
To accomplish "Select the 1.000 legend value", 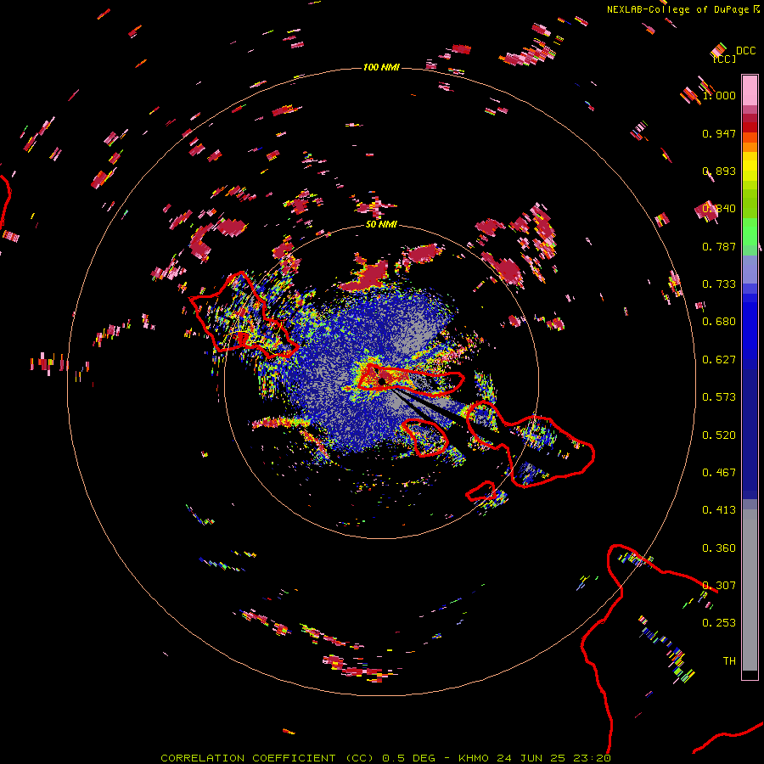I will pyautogui.click(x=719, y=95).
